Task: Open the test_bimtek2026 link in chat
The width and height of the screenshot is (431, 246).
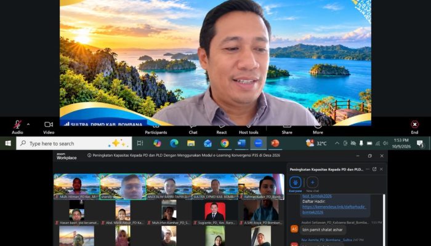Action: [317, 196]
